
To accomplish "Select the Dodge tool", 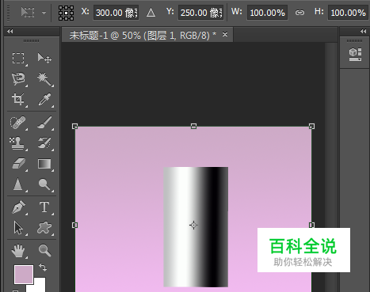I will (x=44, y=184).
